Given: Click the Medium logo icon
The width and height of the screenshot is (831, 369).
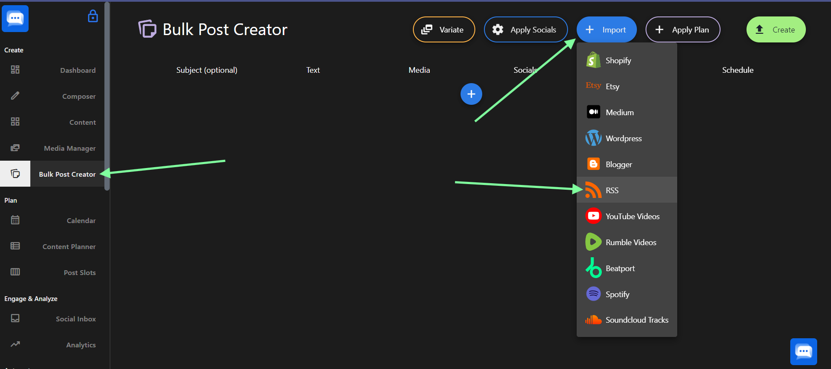Looking at the screenshot, I should point(593,112).
